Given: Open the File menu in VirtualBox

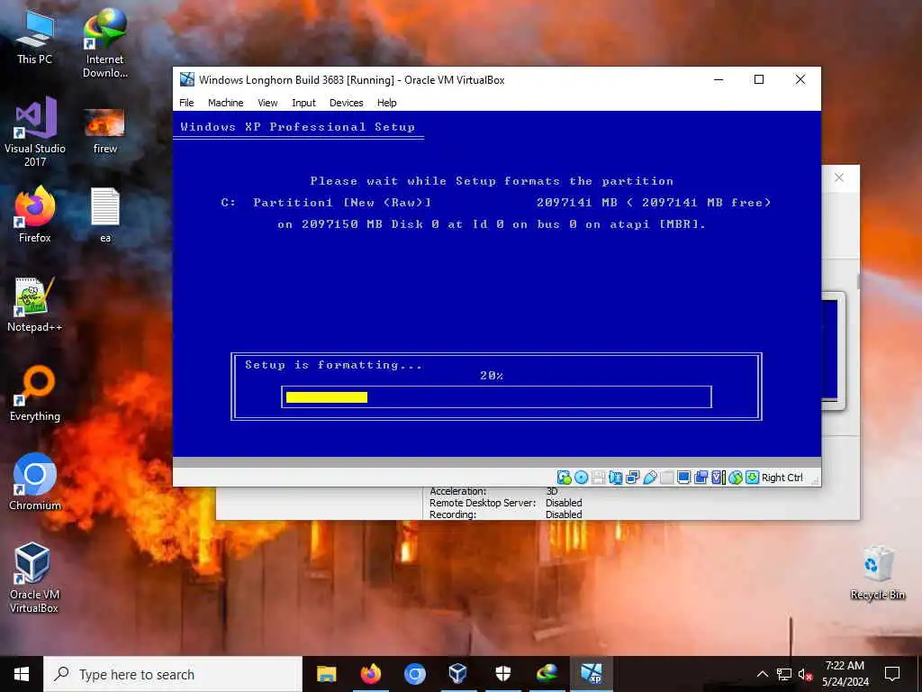Looking at the screenshot, I should [186, 103].
